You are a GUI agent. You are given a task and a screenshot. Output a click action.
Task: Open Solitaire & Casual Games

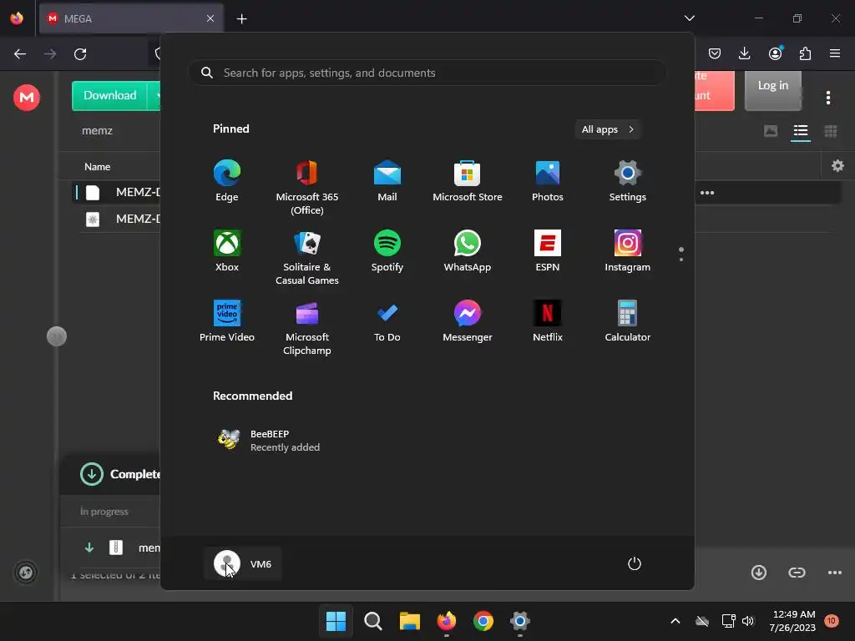[x=307, y=258]
